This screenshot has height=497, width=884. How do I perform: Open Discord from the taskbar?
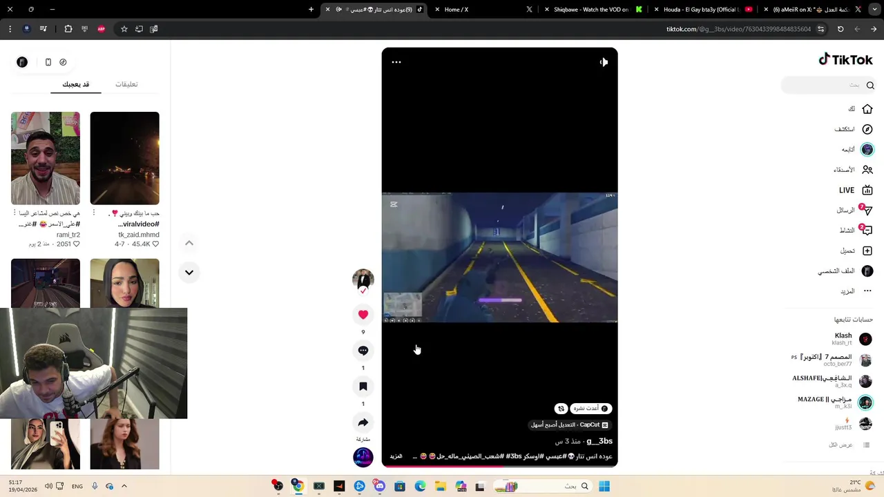380,487
